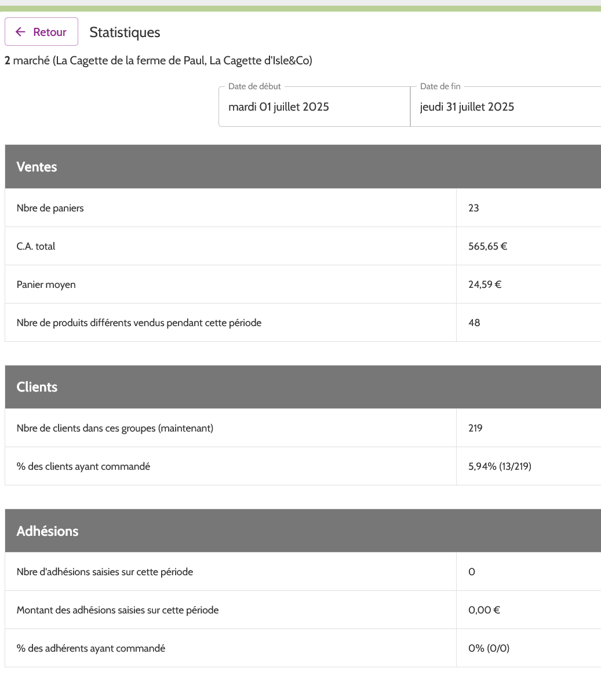Select the end date "jeudi 31 juillet 2025"

coord(467,107)
